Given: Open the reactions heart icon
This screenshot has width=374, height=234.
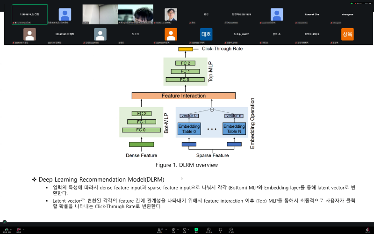Looking at the screenshot, I should pos(185,229).
